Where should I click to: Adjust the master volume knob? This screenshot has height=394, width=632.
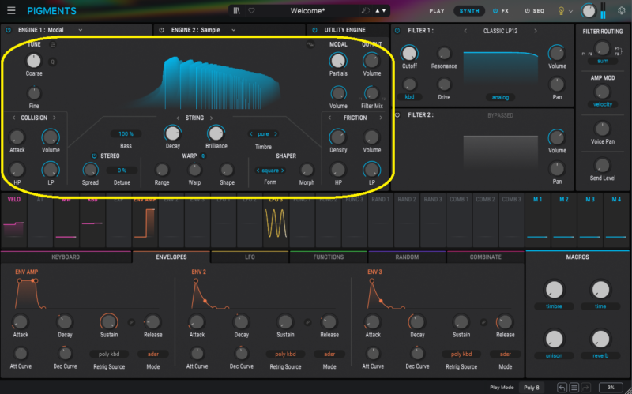tap(589, 11)
